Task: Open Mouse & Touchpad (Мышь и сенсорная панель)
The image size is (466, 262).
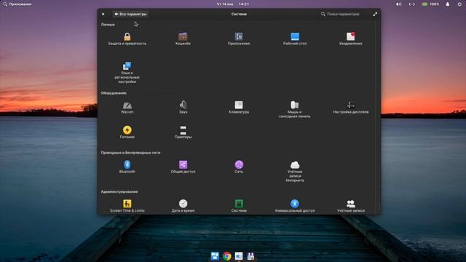Action: [x=294, y=110]
